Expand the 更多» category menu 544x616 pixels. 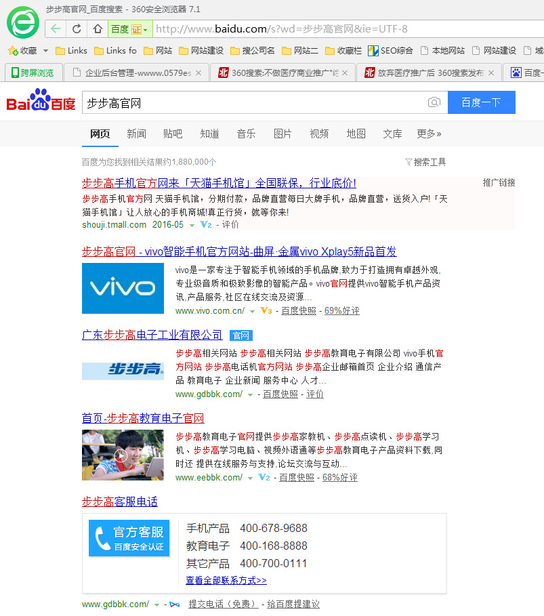429,134
